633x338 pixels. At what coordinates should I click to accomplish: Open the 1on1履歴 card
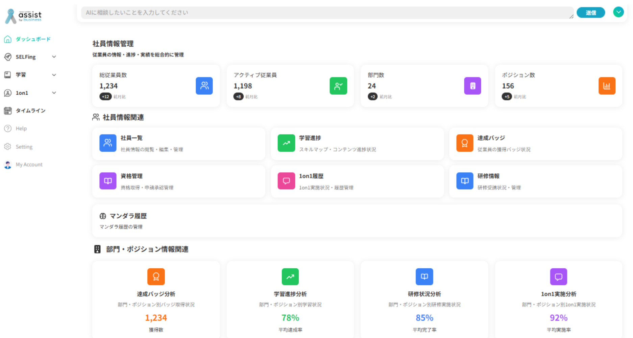(x=357, y=182)
